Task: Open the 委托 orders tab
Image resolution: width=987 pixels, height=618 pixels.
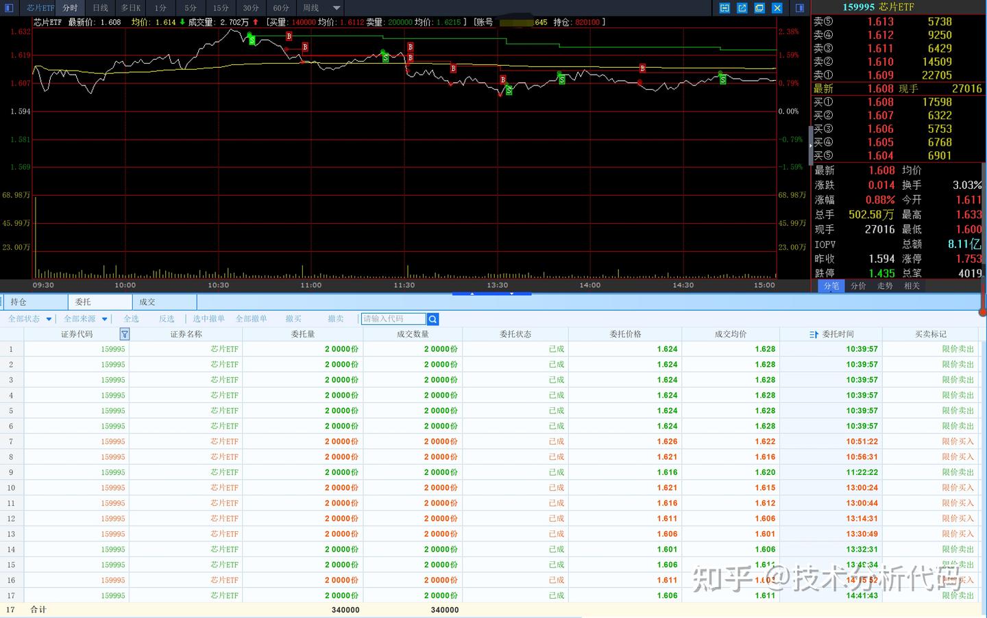Action: point(100,302)
